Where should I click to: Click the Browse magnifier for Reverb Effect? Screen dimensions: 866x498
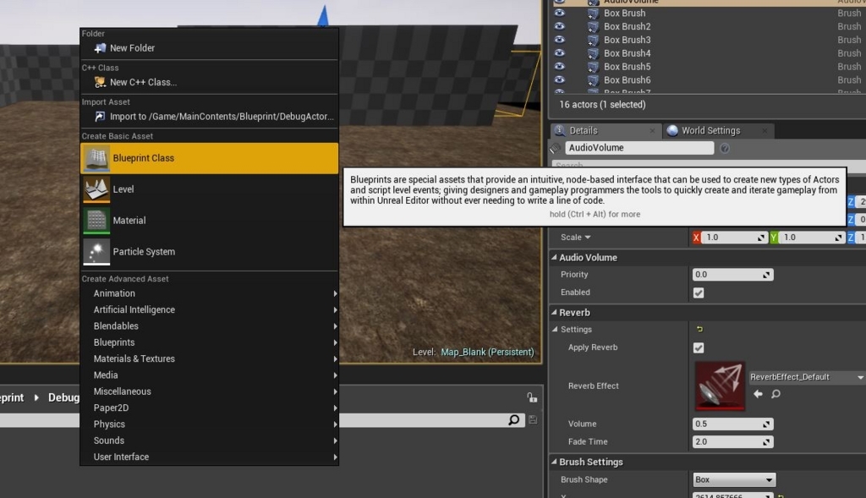pyautogui.click(x=776, y=394)
